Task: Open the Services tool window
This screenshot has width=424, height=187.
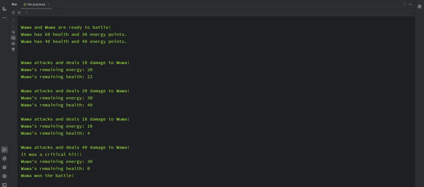Action: (4, 176)
